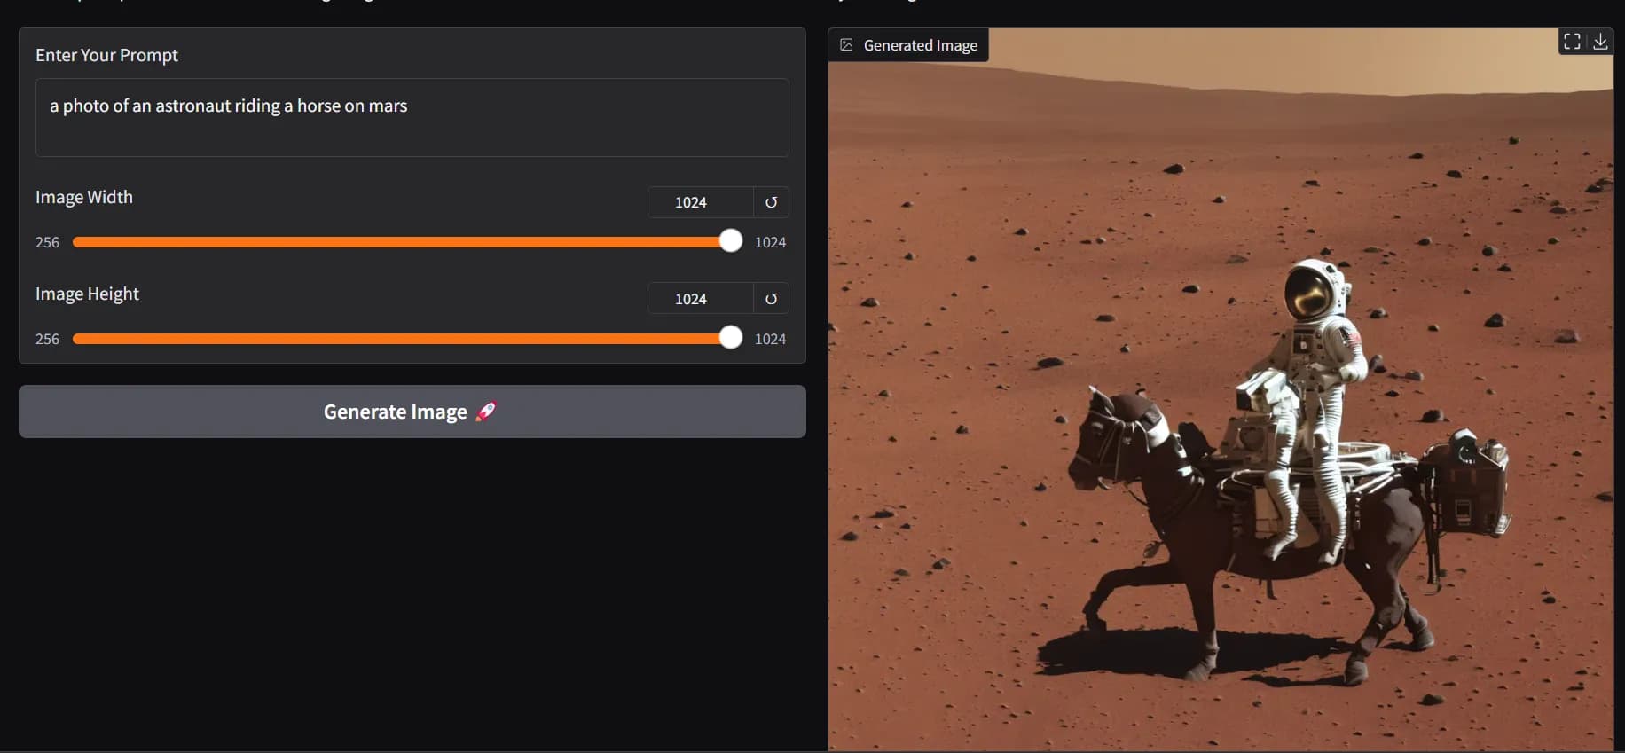Click the Image Height label
Screen dimensions: 1625x753
pos(87,294)
